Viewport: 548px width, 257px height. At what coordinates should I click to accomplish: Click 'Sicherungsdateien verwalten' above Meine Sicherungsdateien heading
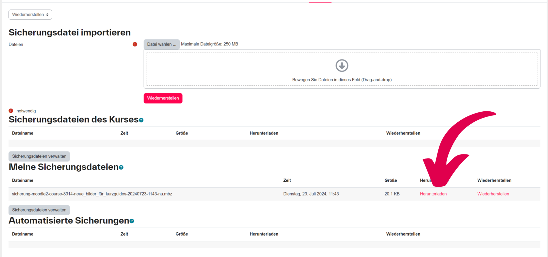point(39,156)
